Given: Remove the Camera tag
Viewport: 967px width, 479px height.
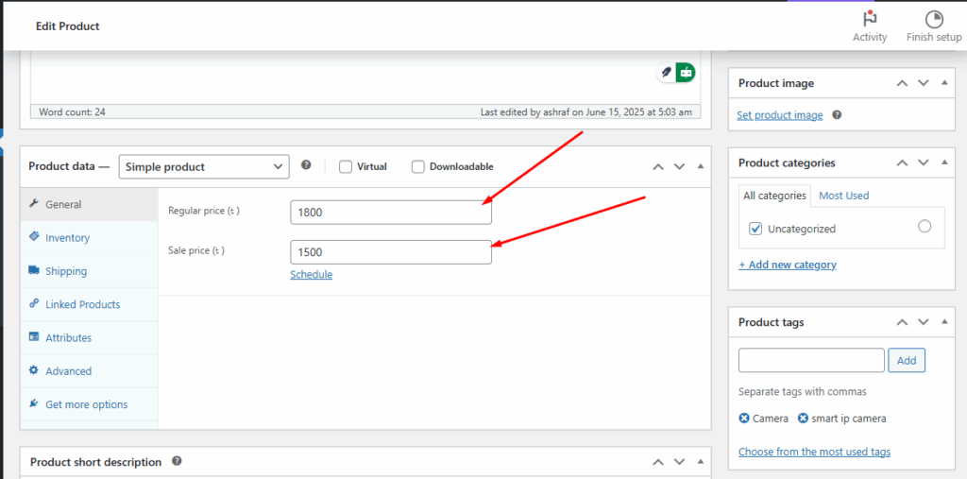Looking at the screenshot, I should click(x=744, y=419).
